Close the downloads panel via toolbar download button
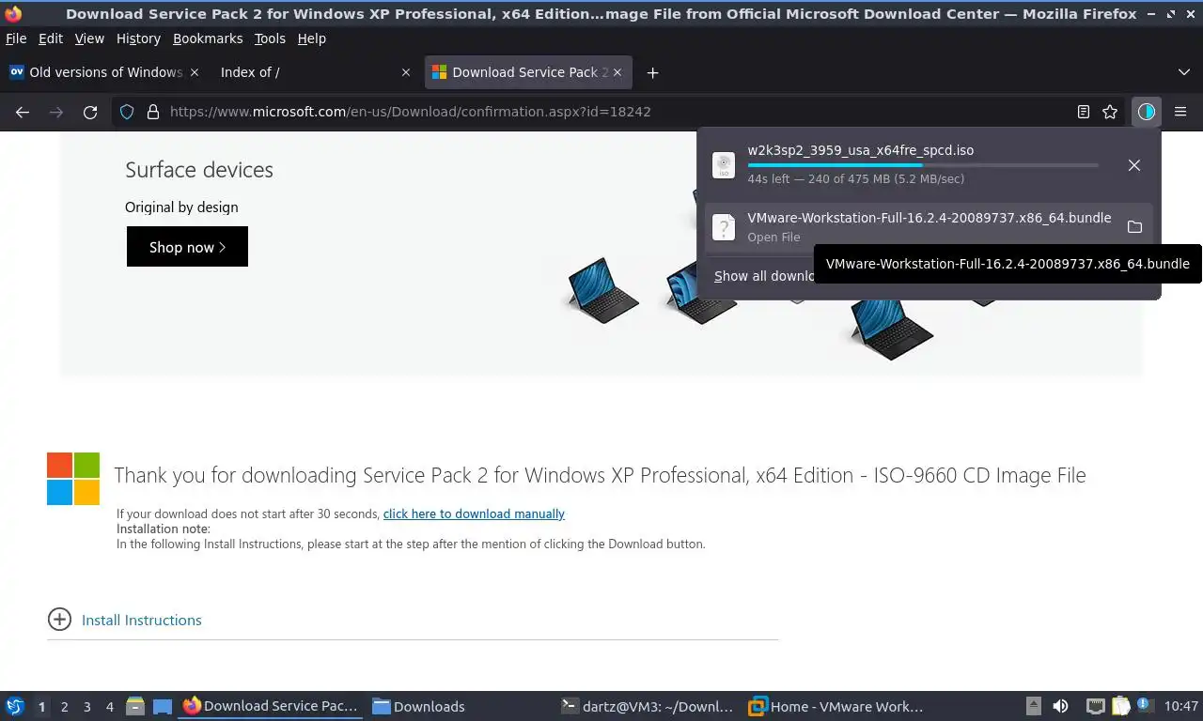The width and height of the screenshot is (1203, 721). (1146, 112)
